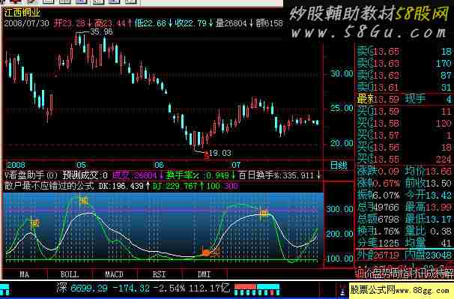The image size is (454, 299).
Task: Switch to the BOLL indicator tab
Action: [x=70, y=274]
